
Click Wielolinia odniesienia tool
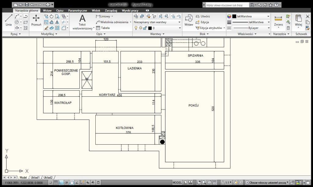click(112, 22)
